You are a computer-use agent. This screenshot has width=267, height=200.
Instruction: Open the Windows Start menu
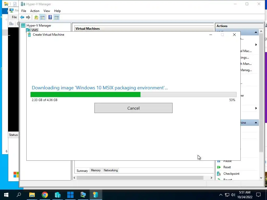point(6,195)
